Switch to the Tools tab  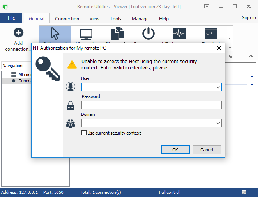(115, 19)
